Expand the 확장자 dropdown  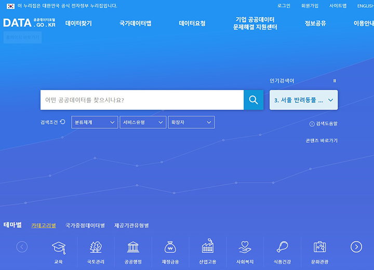[191, 123]
